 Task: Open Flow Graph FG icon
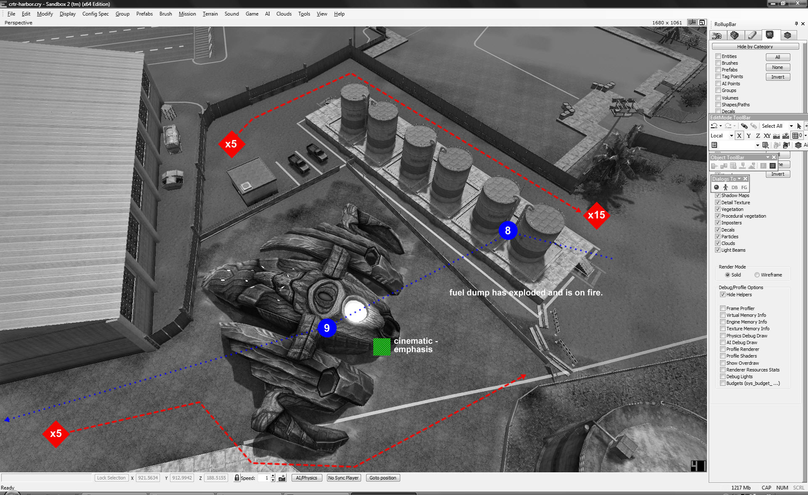click(x=744, y=187)
